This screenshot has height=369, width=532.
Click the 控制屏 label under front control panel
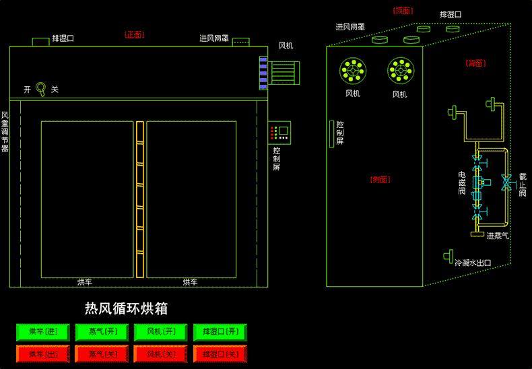tap(277, 159)
